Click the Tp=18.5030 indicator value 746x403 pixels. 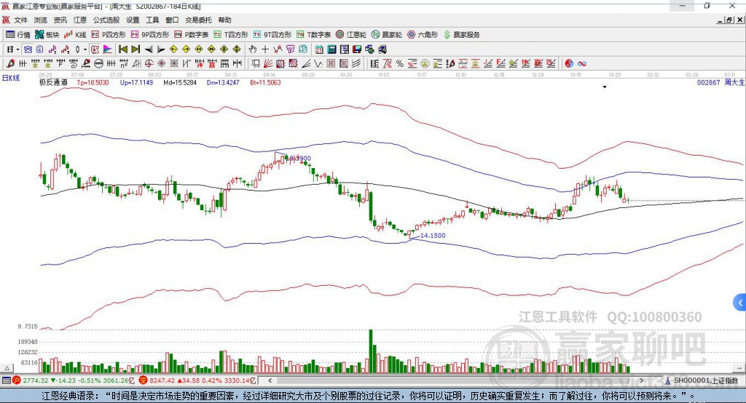click(x=93, y=82)
